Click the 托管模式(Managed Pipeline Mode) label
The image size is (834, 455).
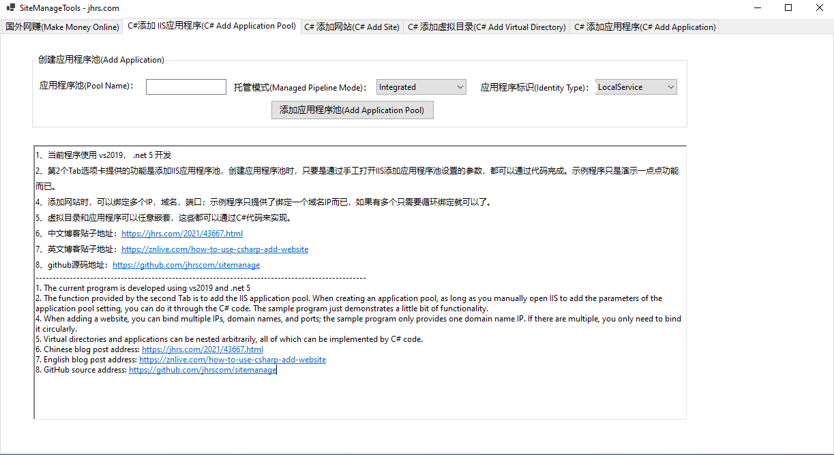301,87
